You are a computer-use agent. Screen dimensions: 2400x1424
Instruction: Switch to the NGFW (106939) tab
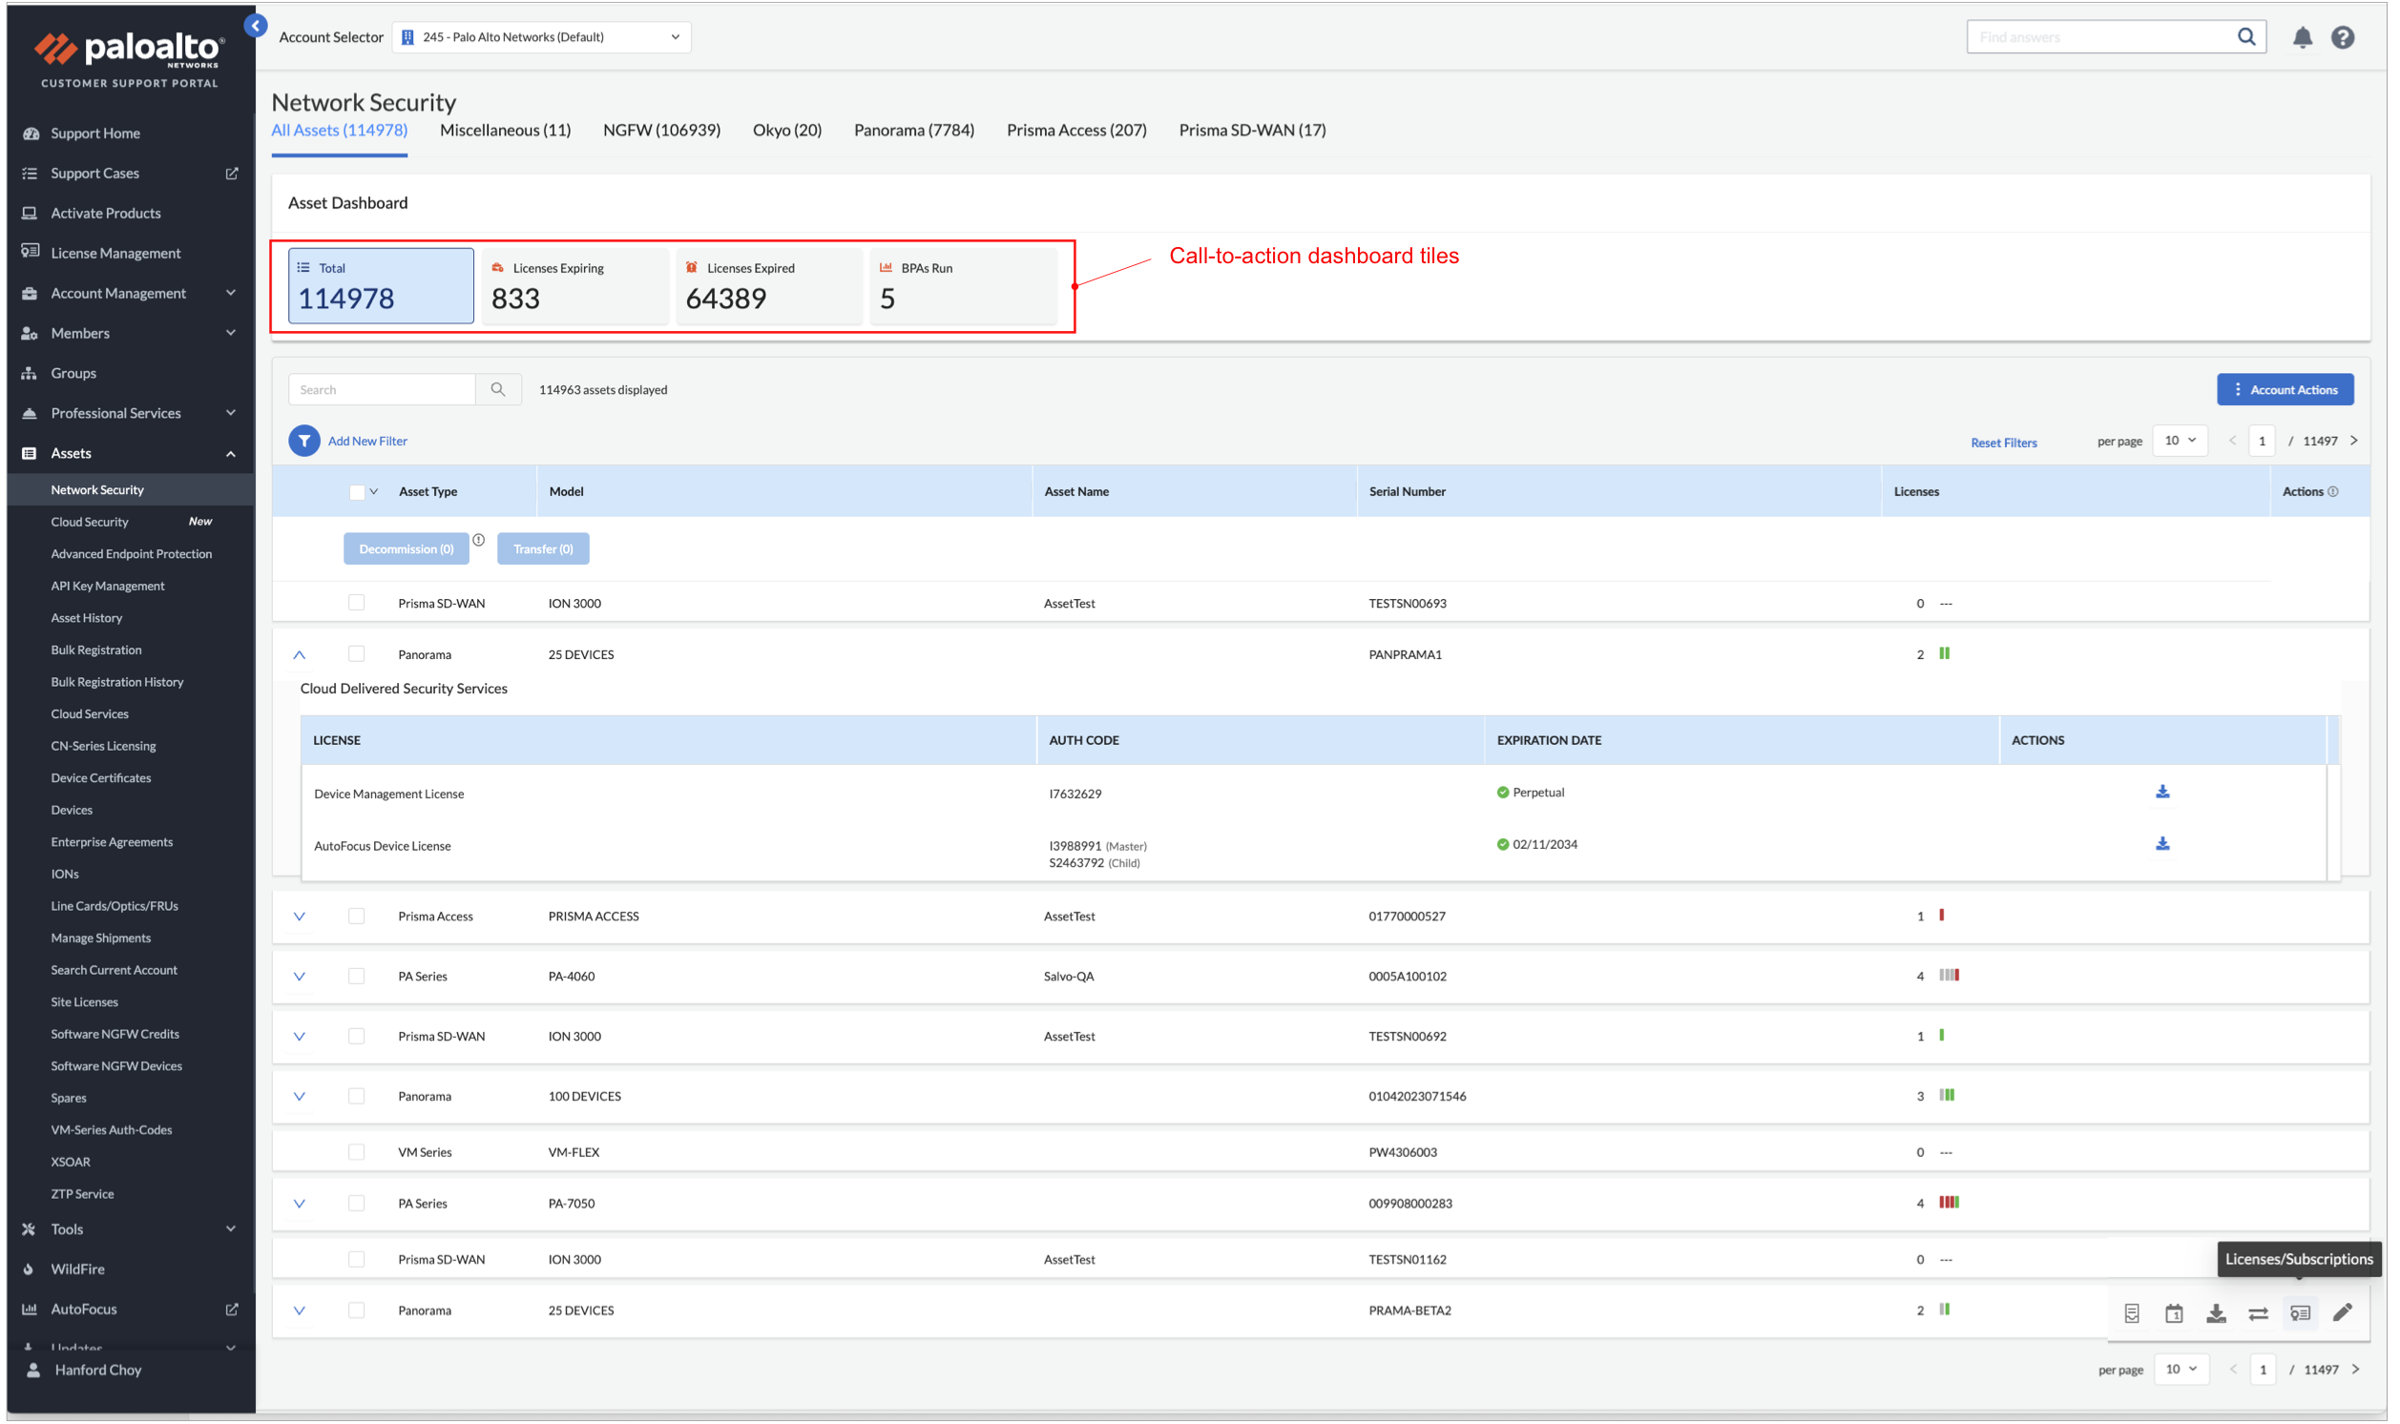click(x=661, y=130)
